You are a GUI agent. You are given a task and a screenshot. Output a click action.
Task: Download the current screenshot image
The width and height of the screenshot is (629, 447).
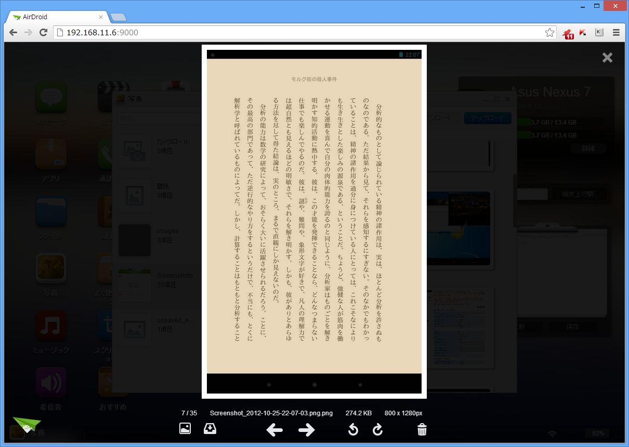pos(210,428)
